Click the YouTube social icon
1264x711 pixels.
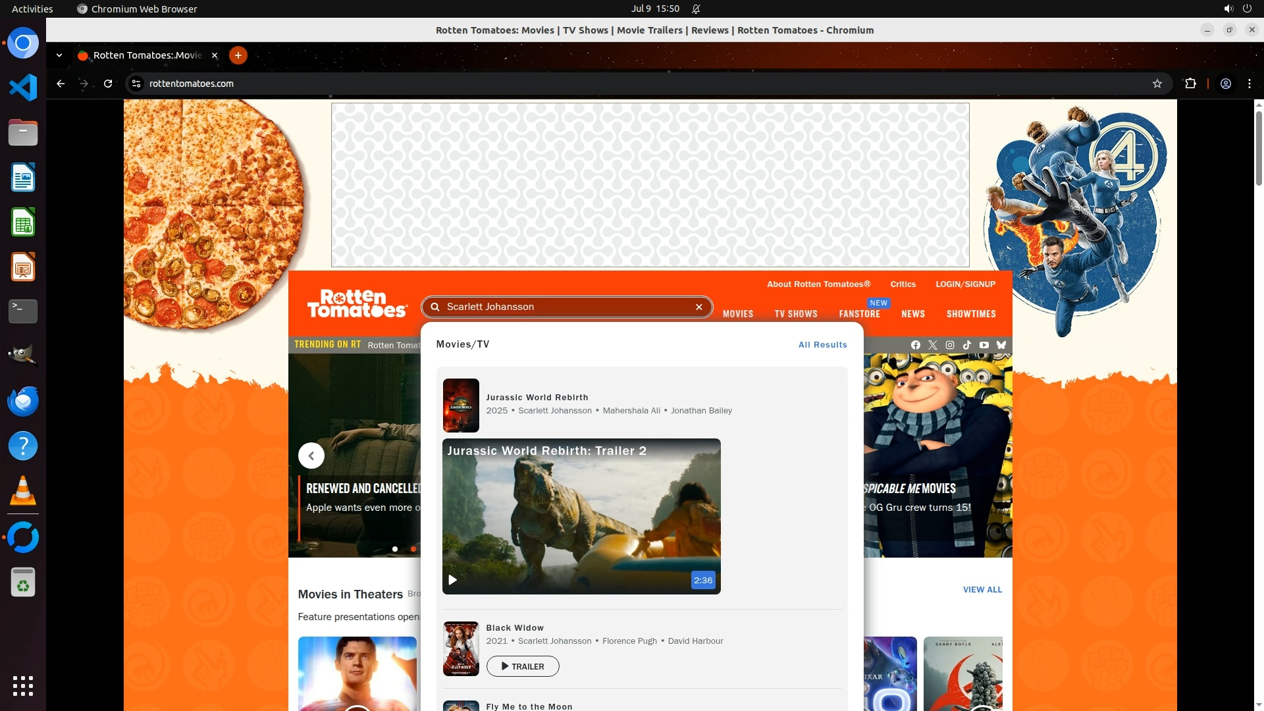coord(984,345)
